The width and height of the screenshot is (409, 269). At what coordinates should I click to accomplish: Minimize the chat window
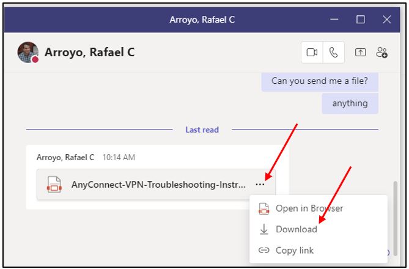click(x=334, y=20)
